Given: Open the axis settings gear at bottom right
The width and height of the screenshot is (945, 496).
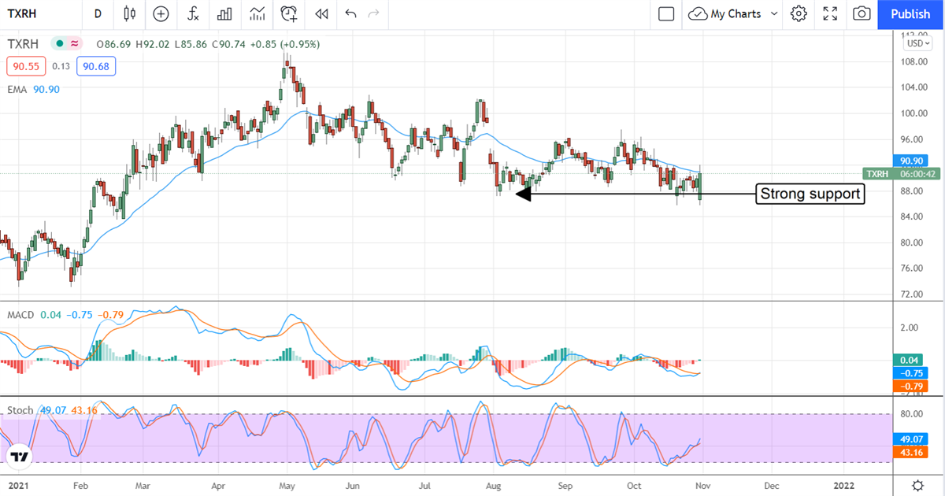Looking at the screenshot, I should (x=918, y=485).
